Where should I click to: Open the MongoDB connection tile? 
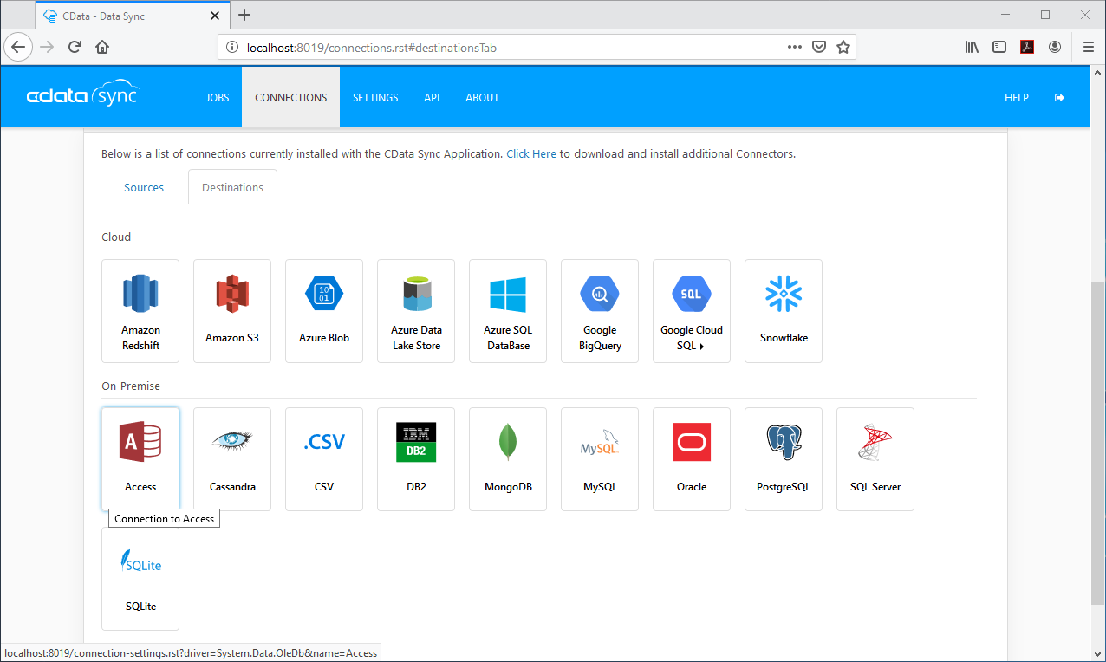[508, 458]
